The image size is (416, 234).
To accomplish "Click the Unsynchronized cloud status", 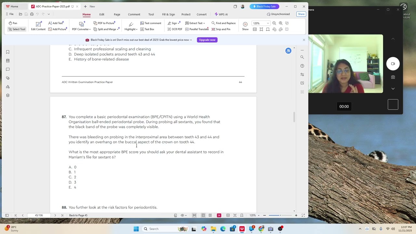I will 278,14.
